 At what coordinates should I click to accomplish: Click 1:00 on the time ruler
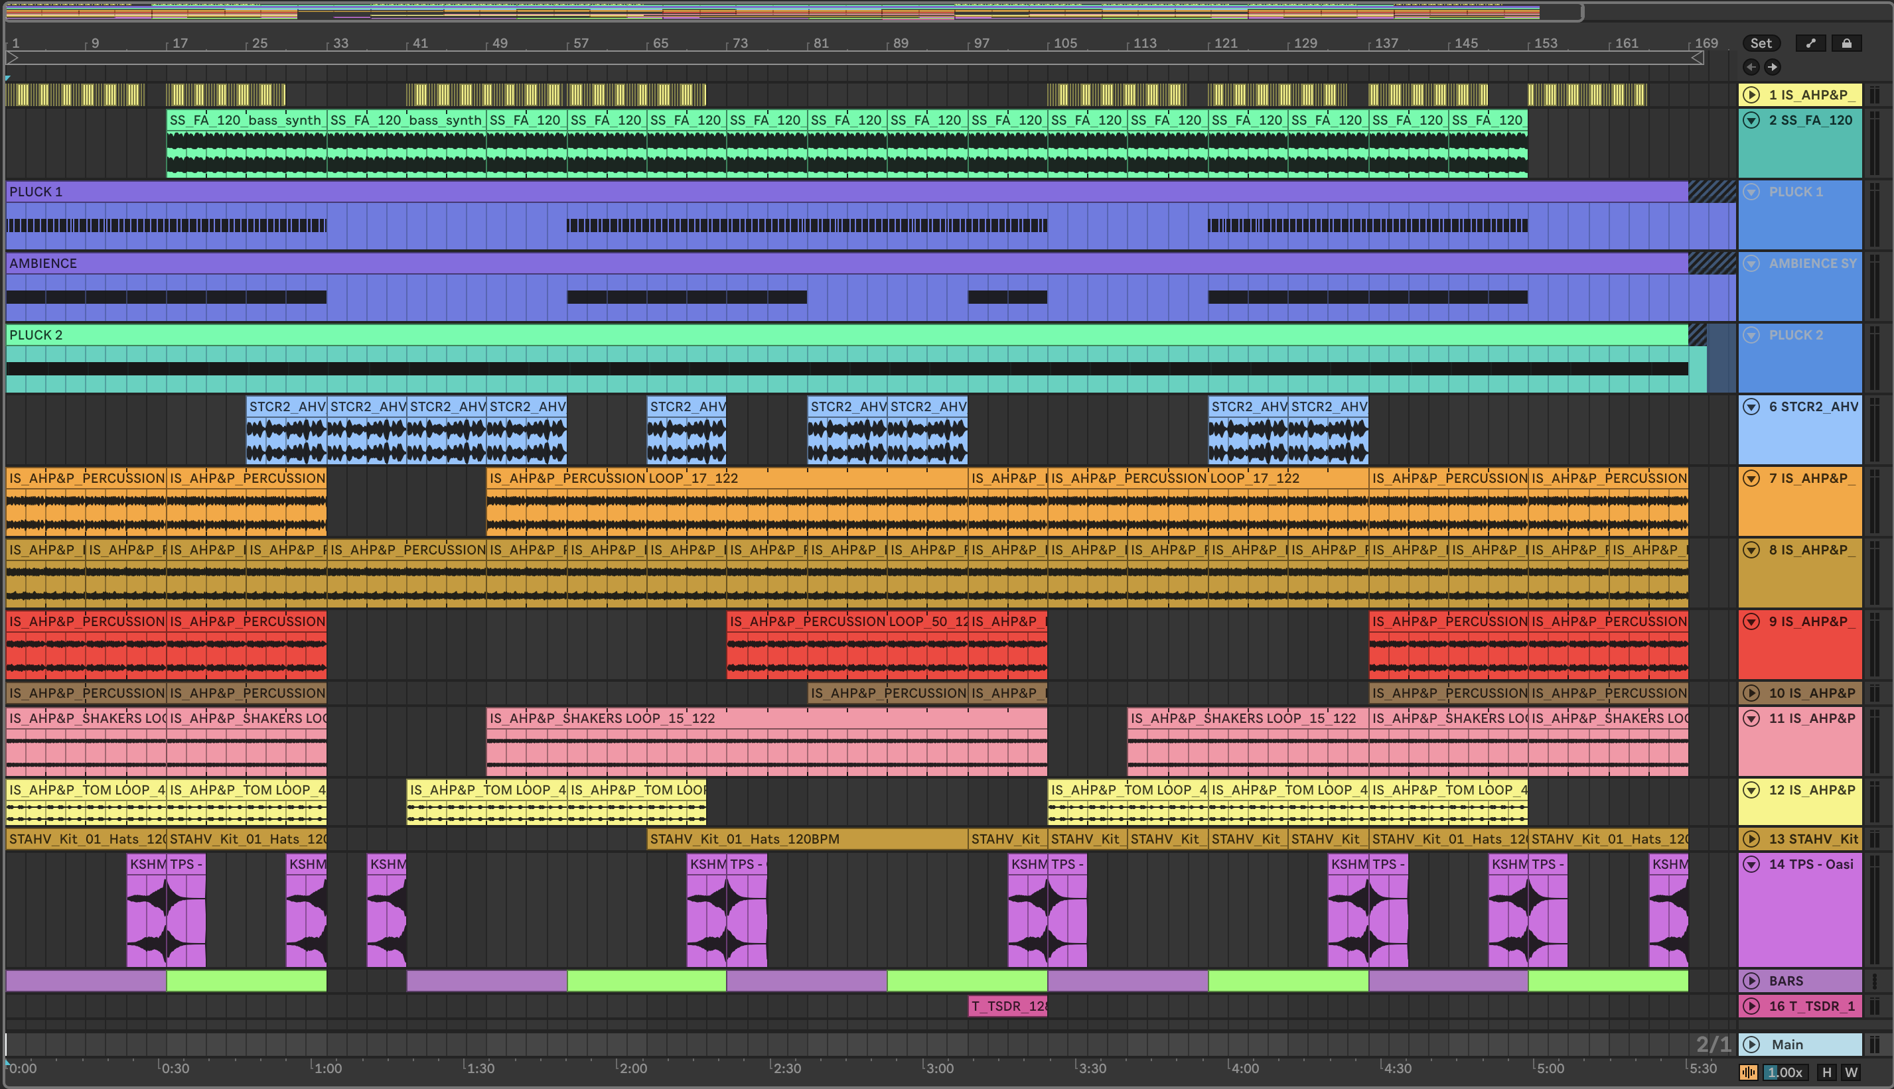point(328,1069)
